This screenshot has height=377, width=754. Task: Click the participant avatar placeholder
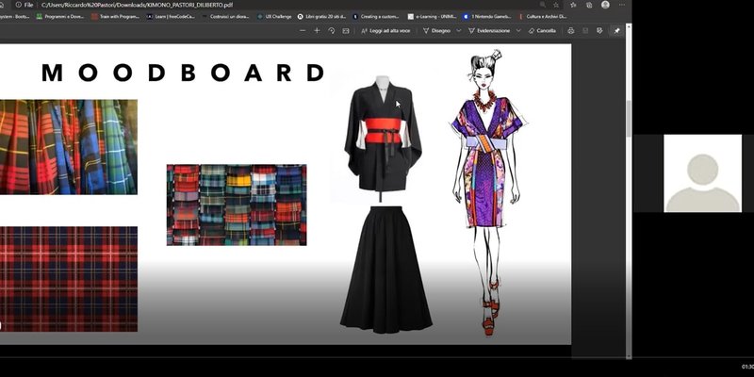tap(702, 173)
